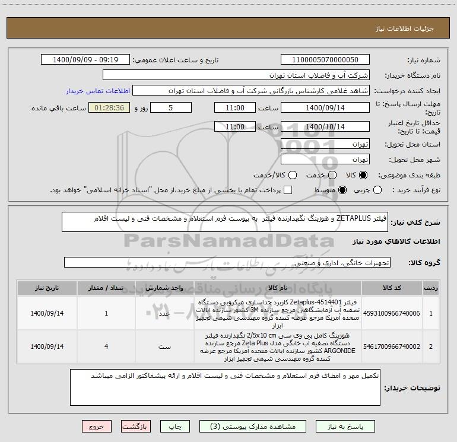The height and width of the screenshot is (442, 457).
Task: Click the تعداد / مقدار column header
Action: click(x=106, y=288)
